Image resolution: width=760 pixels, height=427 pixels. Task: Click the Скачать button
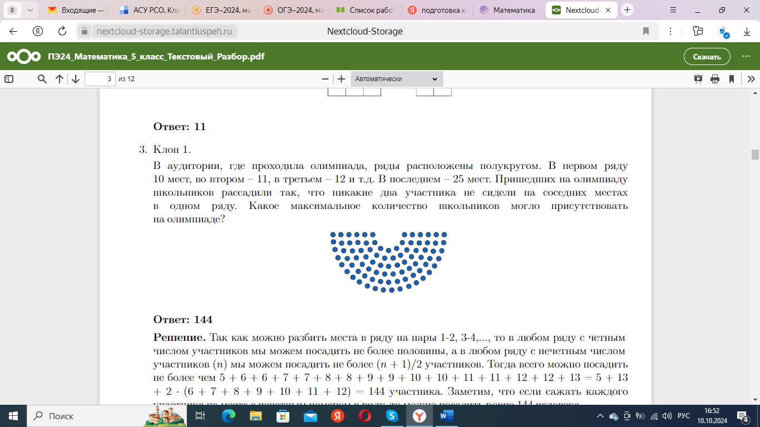point(707,57)
